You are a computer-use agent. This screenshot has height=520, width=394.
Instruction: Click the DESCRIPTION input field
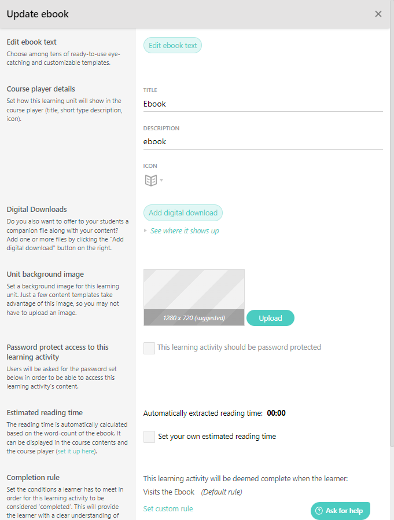click(x=263, y=141)
